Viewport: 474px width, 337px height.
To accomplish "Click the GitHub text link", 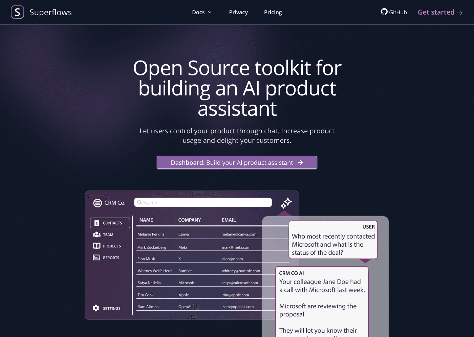I will tap(398, 12).
